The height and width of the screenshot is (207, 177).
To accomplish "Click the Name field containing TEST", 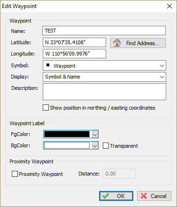I will [104, 31].
